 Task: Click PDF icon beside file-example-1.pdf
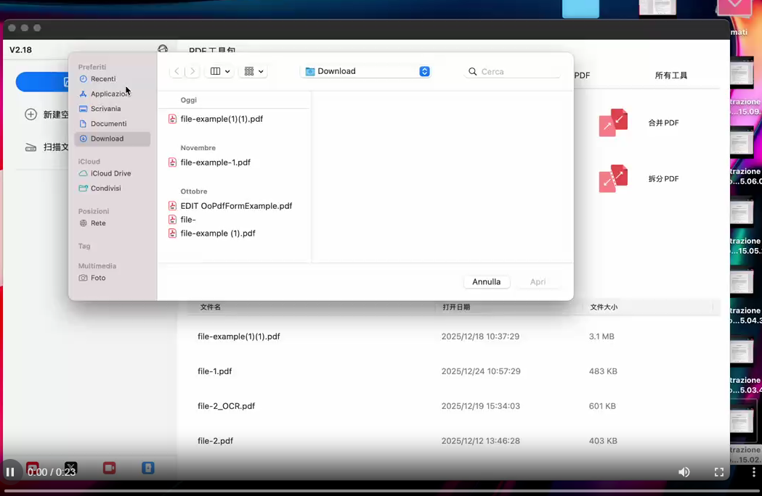pyautogui.click(x=172, y=162)
